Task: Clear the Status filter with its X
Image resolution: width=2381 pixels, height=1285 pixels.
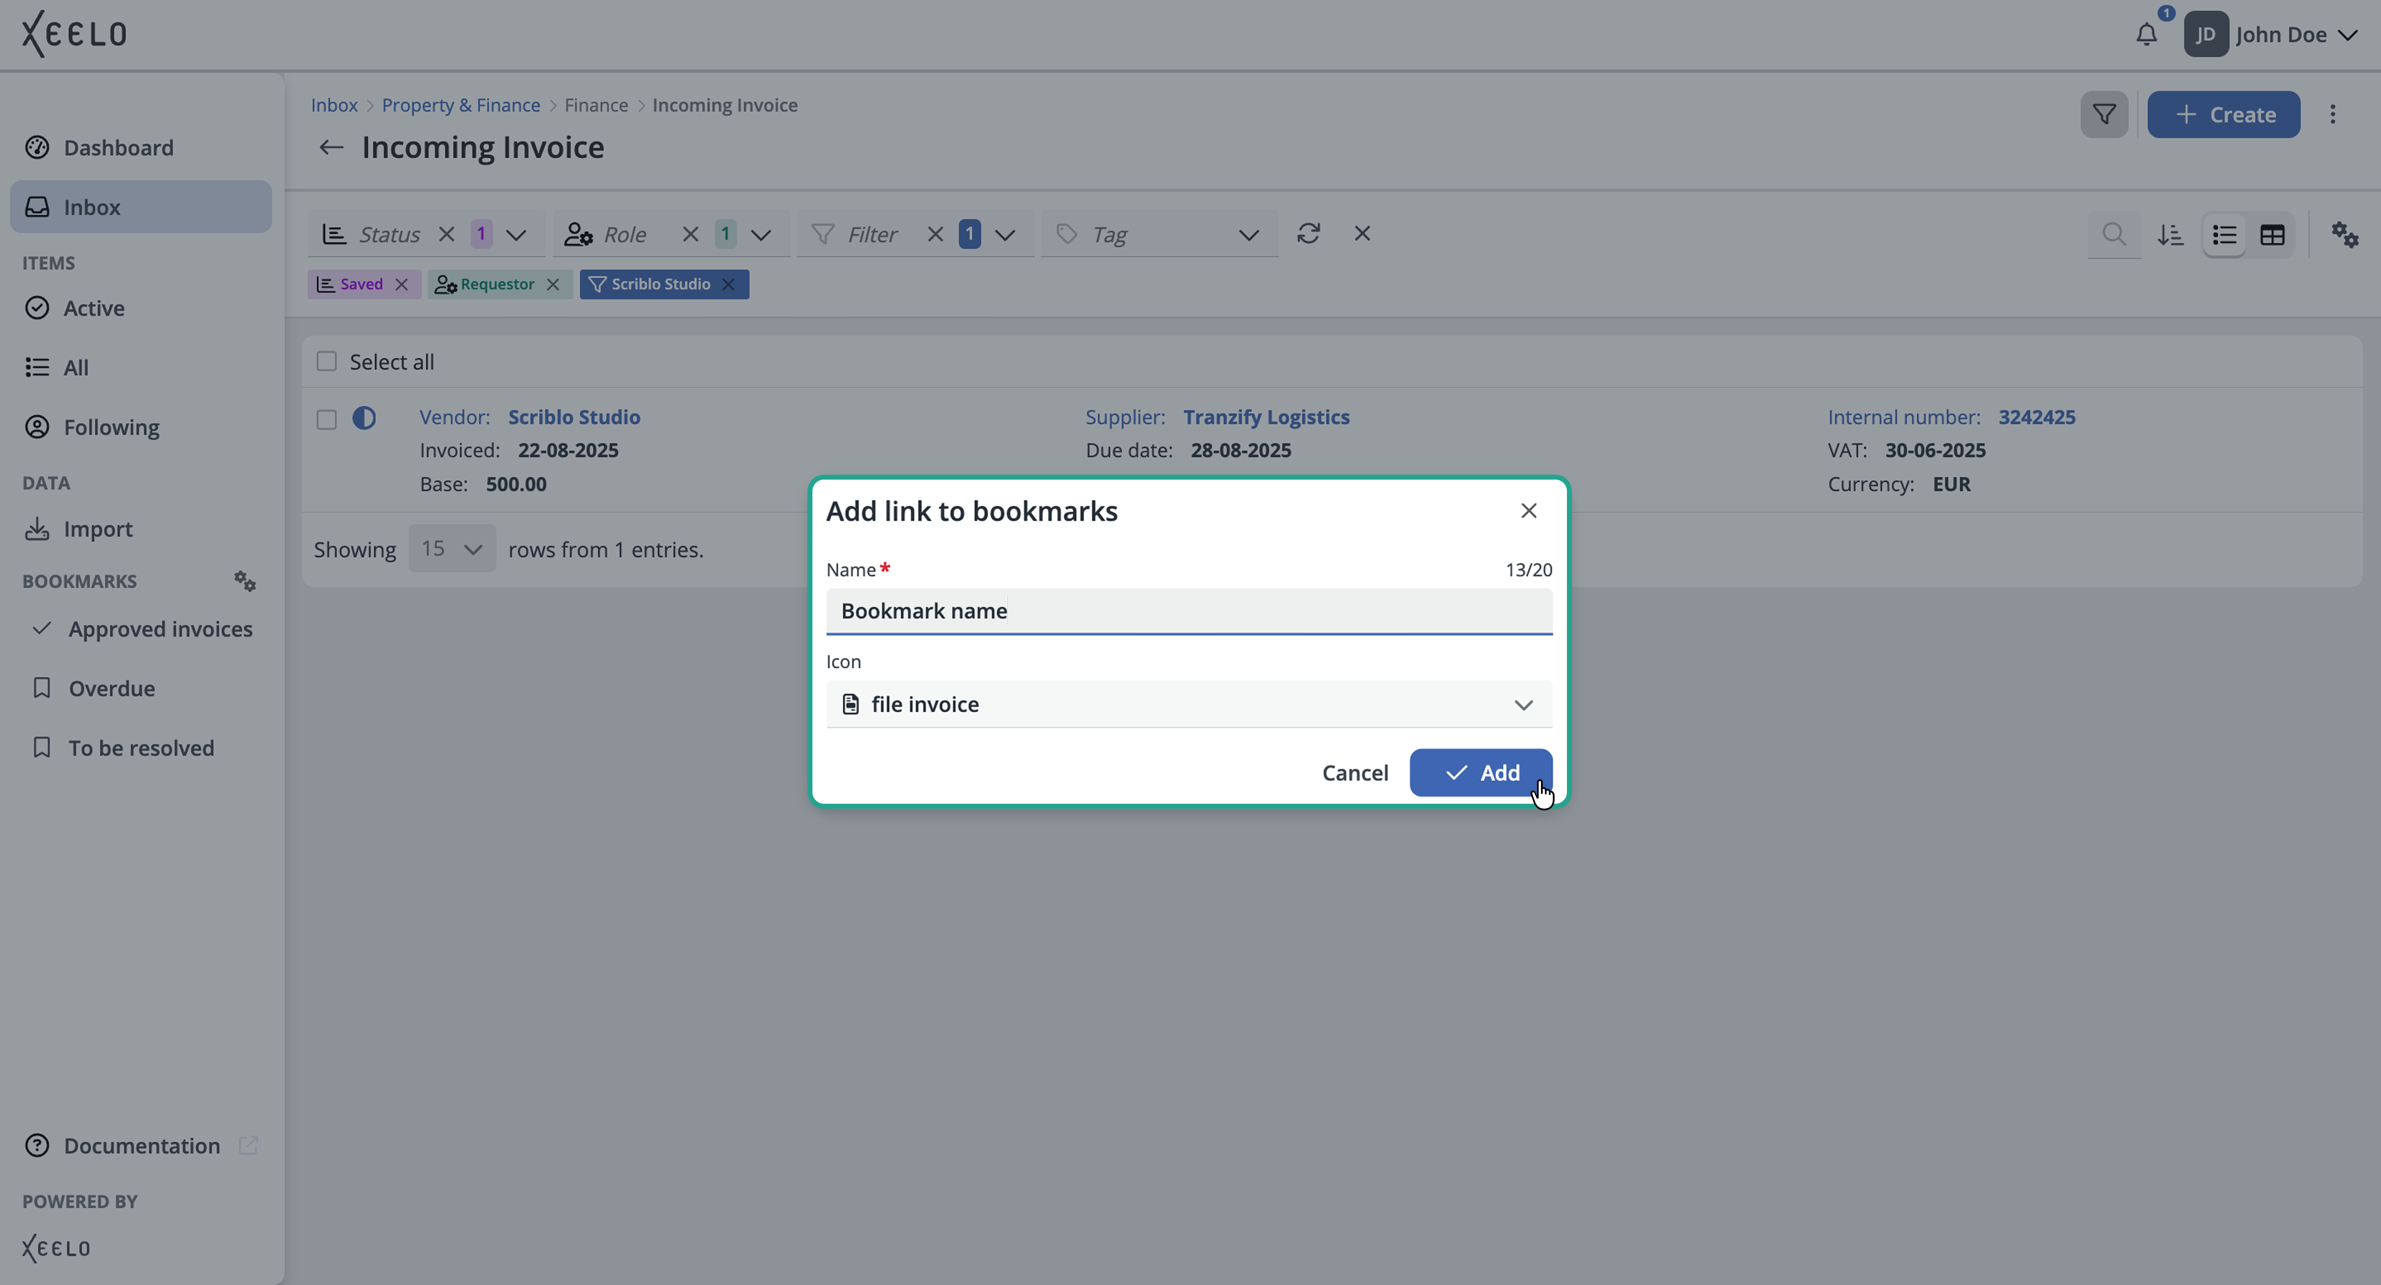Action: click(446, 234)
